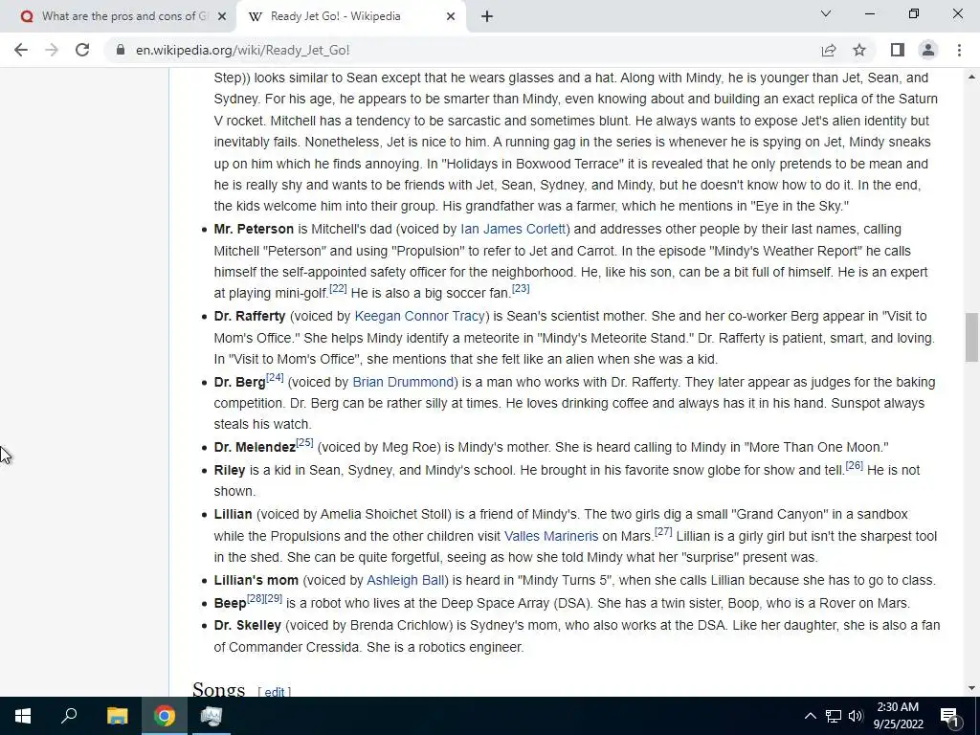Share this page using the share icon
The width and height of the screenshot is (980, 735).
click(829, 50)
